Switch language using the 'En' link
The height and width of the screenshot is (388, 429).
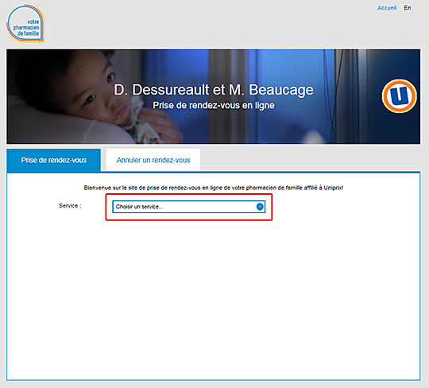408,8
